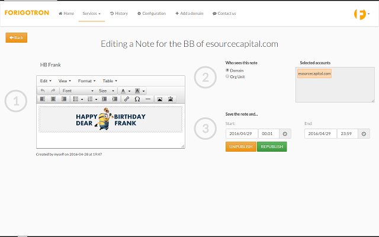
Task: Open the Font family dropdown
Action: (x=78, y=91)
